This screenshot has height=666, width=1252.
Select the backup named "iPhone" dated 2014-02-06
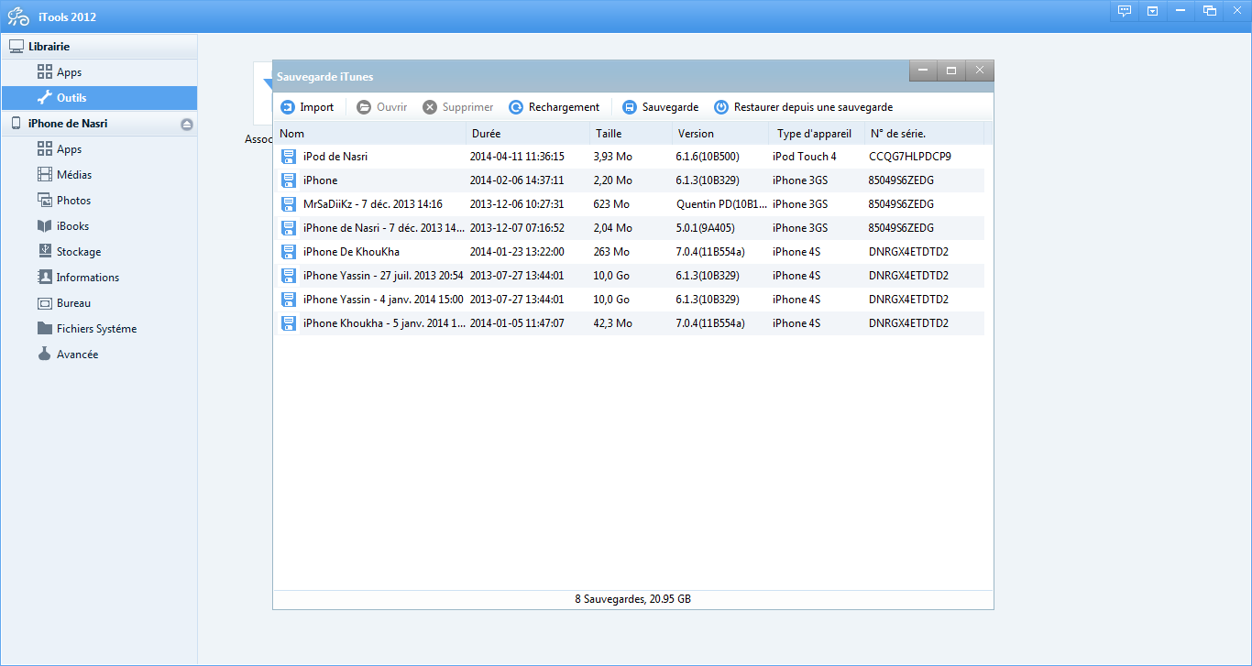320,180
